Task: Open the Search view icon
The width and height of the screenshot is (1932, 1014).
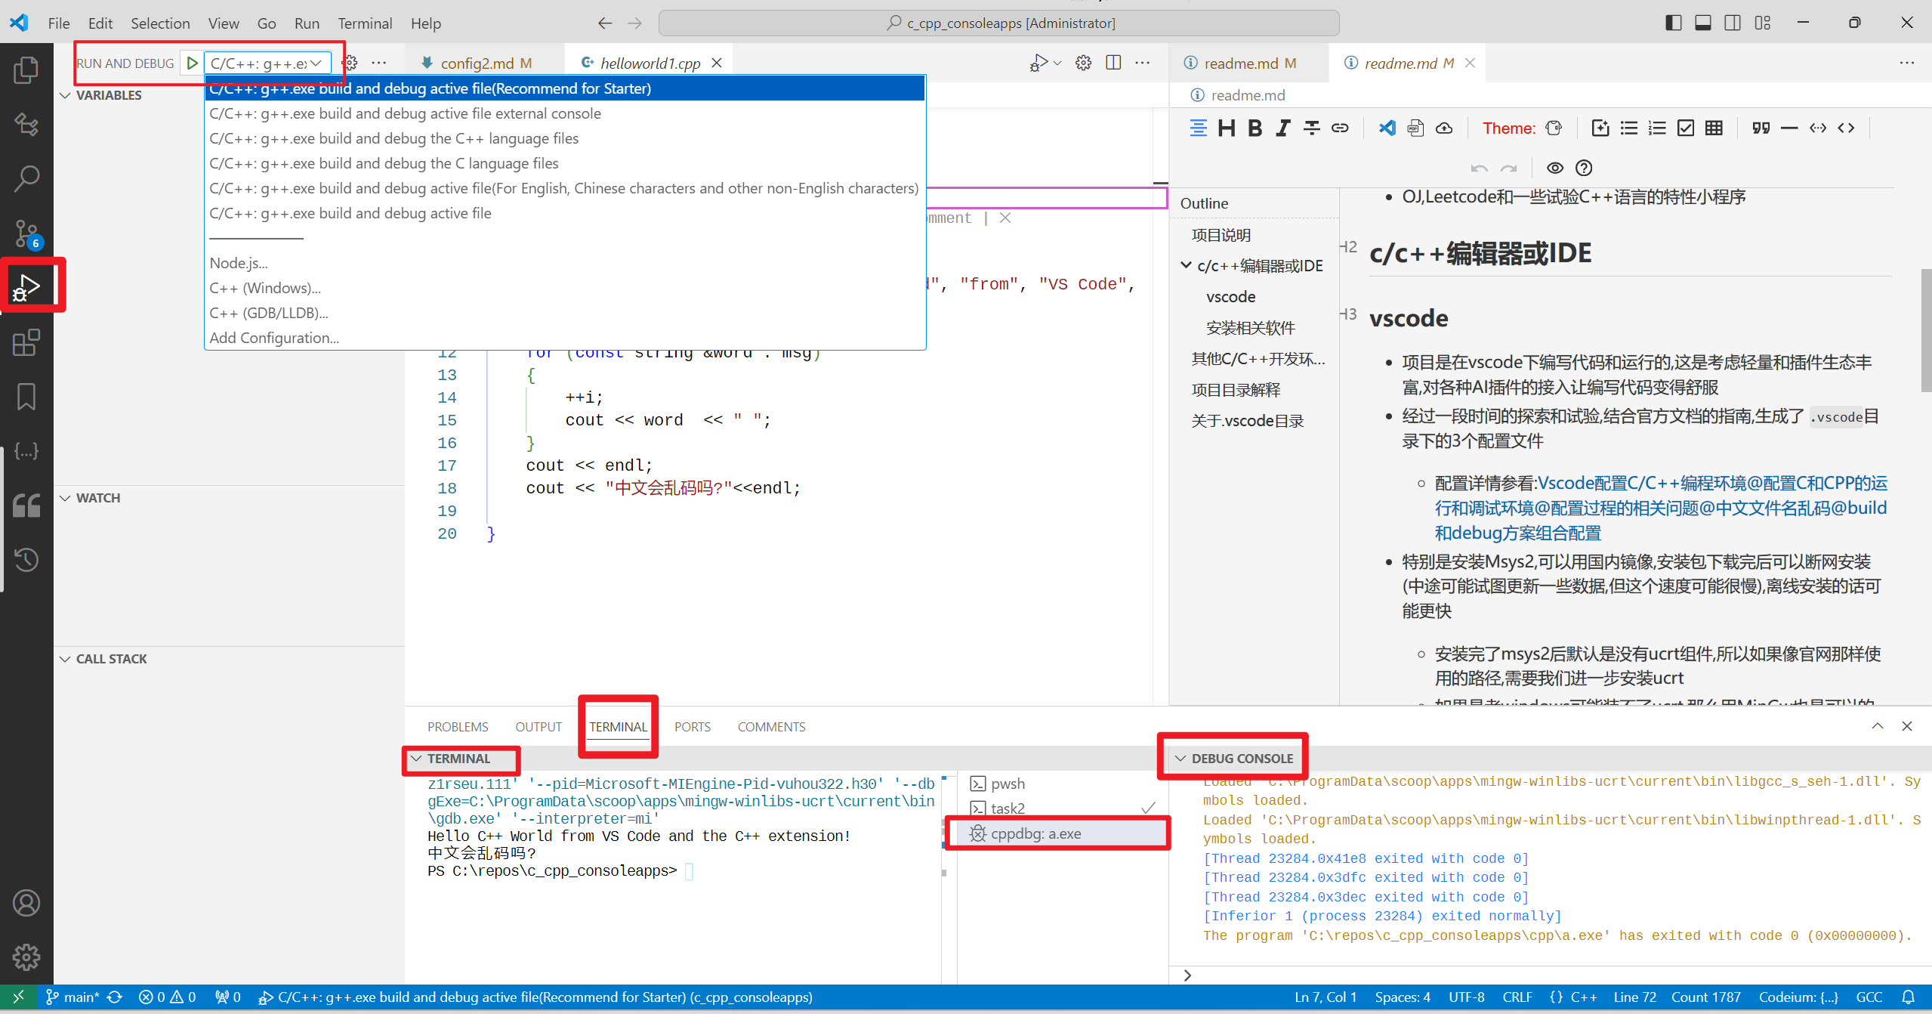Action: tap(26, 178)
